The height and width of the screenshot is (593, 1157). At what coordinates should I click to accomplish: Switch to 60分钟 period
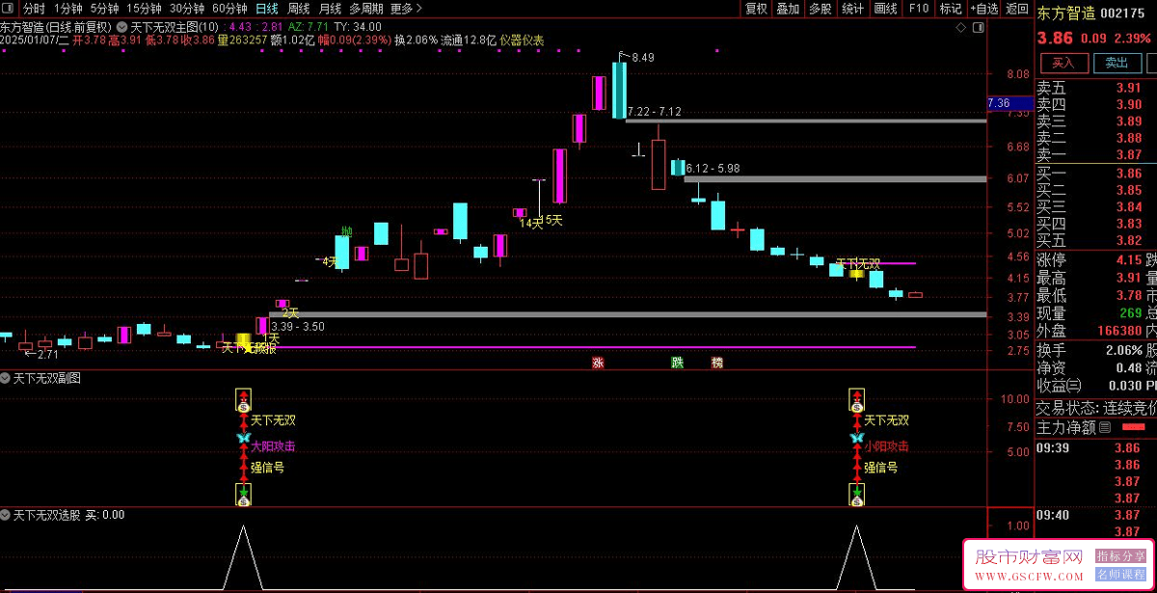pyautogui.click(x=229, y=9)
